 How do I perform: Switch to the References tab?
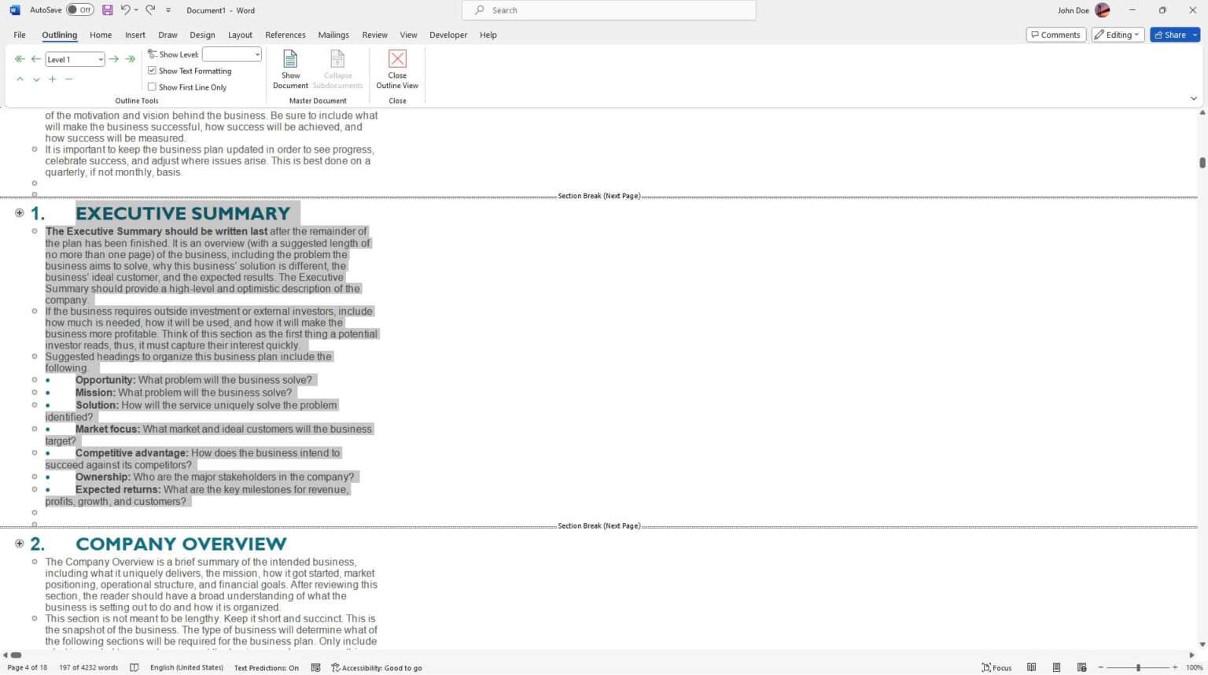[x=285, y=35]
